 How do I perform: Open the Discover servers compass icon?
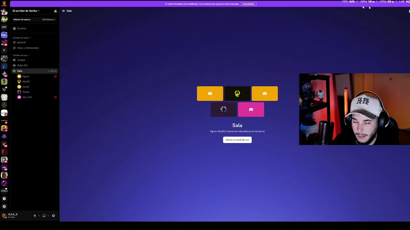click(x=4, y=206)
